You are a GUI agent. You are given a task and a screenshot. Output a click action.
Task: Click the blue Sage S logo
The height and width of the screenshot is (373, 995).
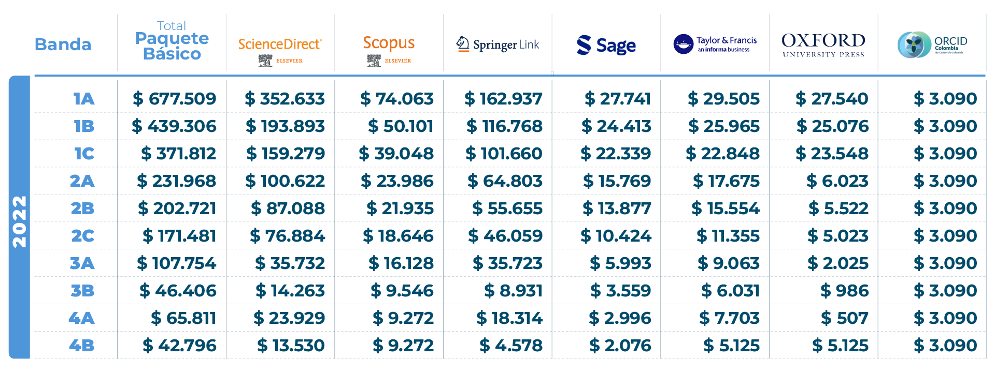(584, 45)
